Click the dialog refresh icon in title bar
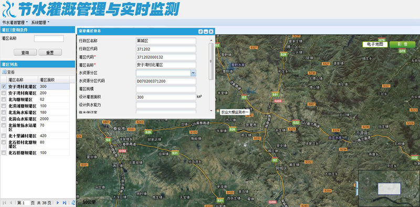 tap(201, 32)
